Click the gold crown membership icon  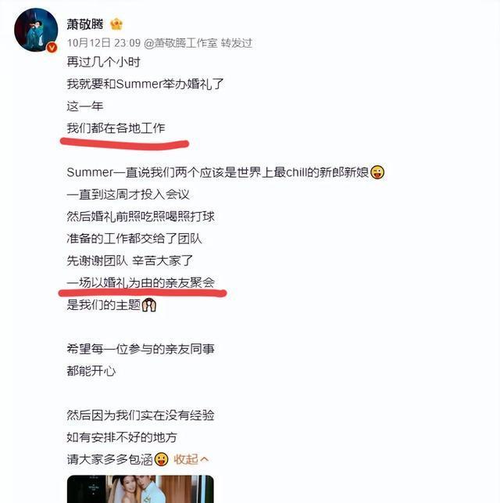(x=116, y=24)
